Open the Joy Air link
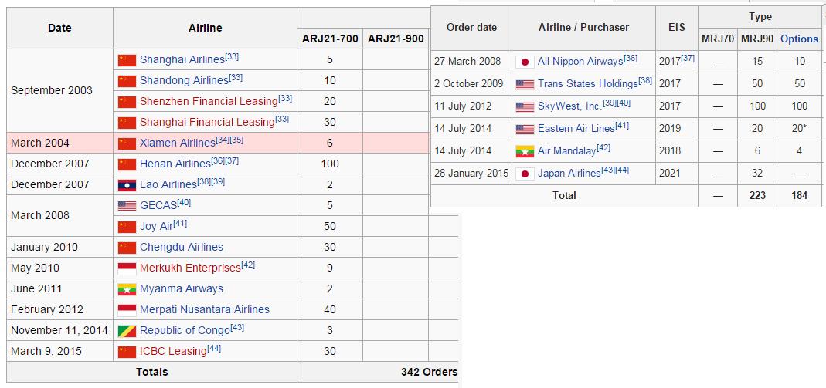Image resolution: width=826 pixels, height=388 pixels. click(156, 227)
